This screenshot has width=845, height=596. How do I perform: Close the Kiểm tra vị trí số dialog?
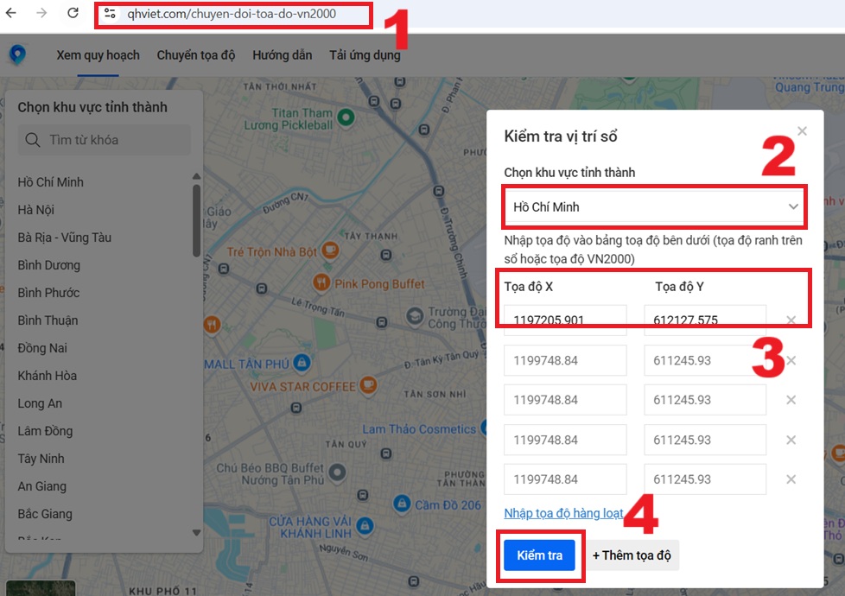[x=802, y=131]
